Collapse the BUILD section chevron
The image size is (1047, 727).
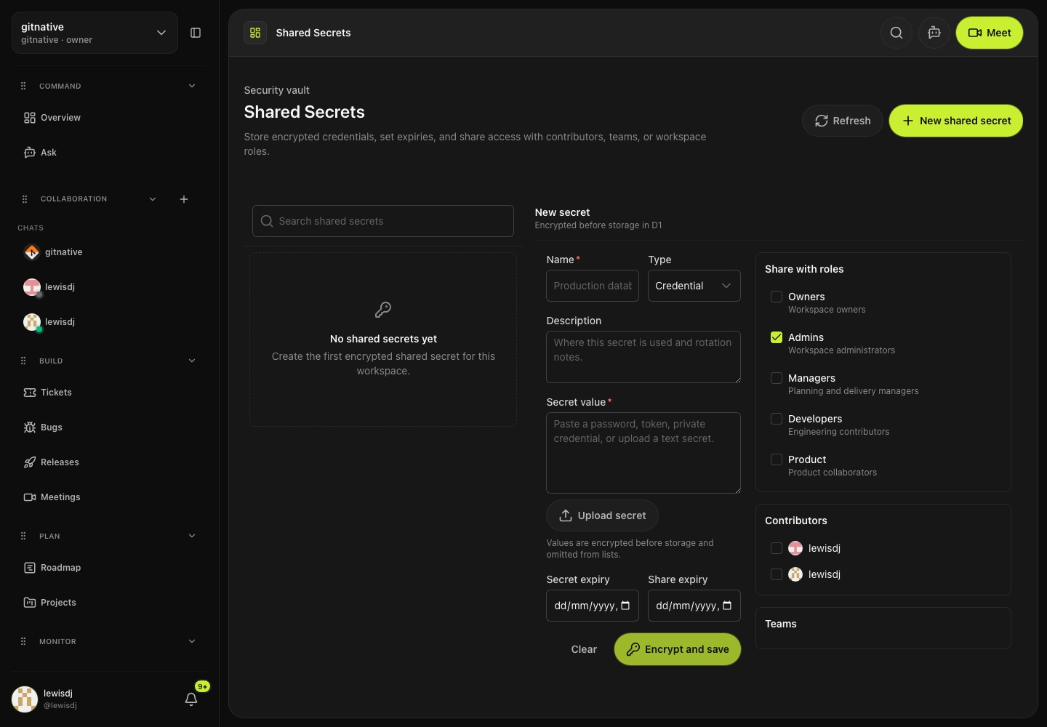192,361
